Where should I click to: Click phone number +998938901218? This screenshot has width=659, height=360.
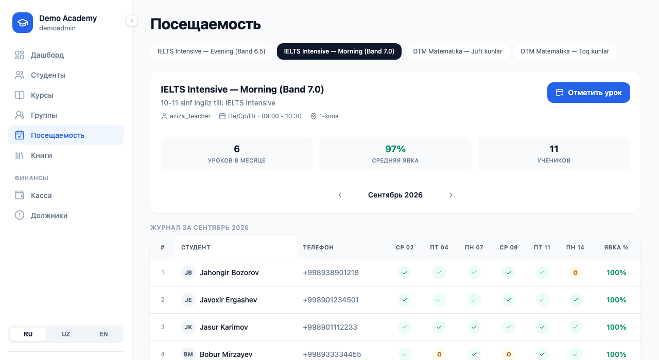click(331, 273)
